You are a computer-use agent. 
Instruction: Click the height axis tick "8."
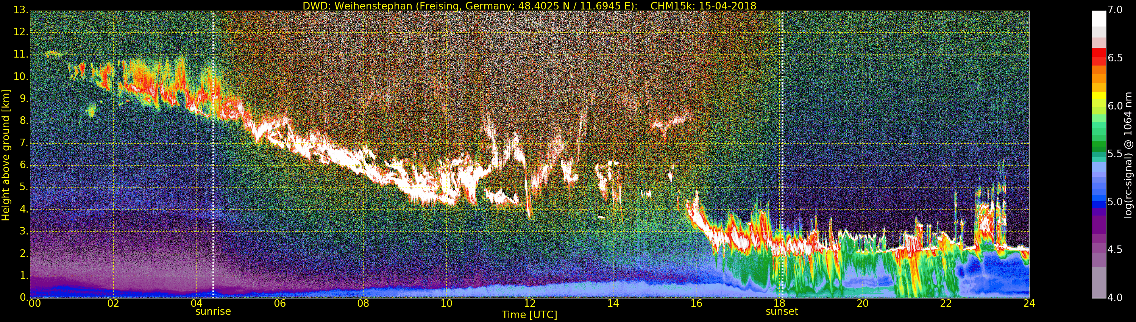coord(24,121)
